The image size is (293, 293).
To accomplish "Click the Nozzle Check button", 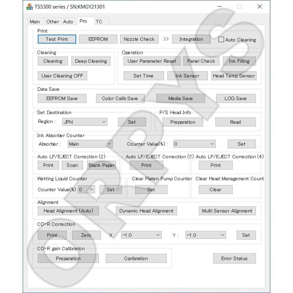I will [139, 39].
